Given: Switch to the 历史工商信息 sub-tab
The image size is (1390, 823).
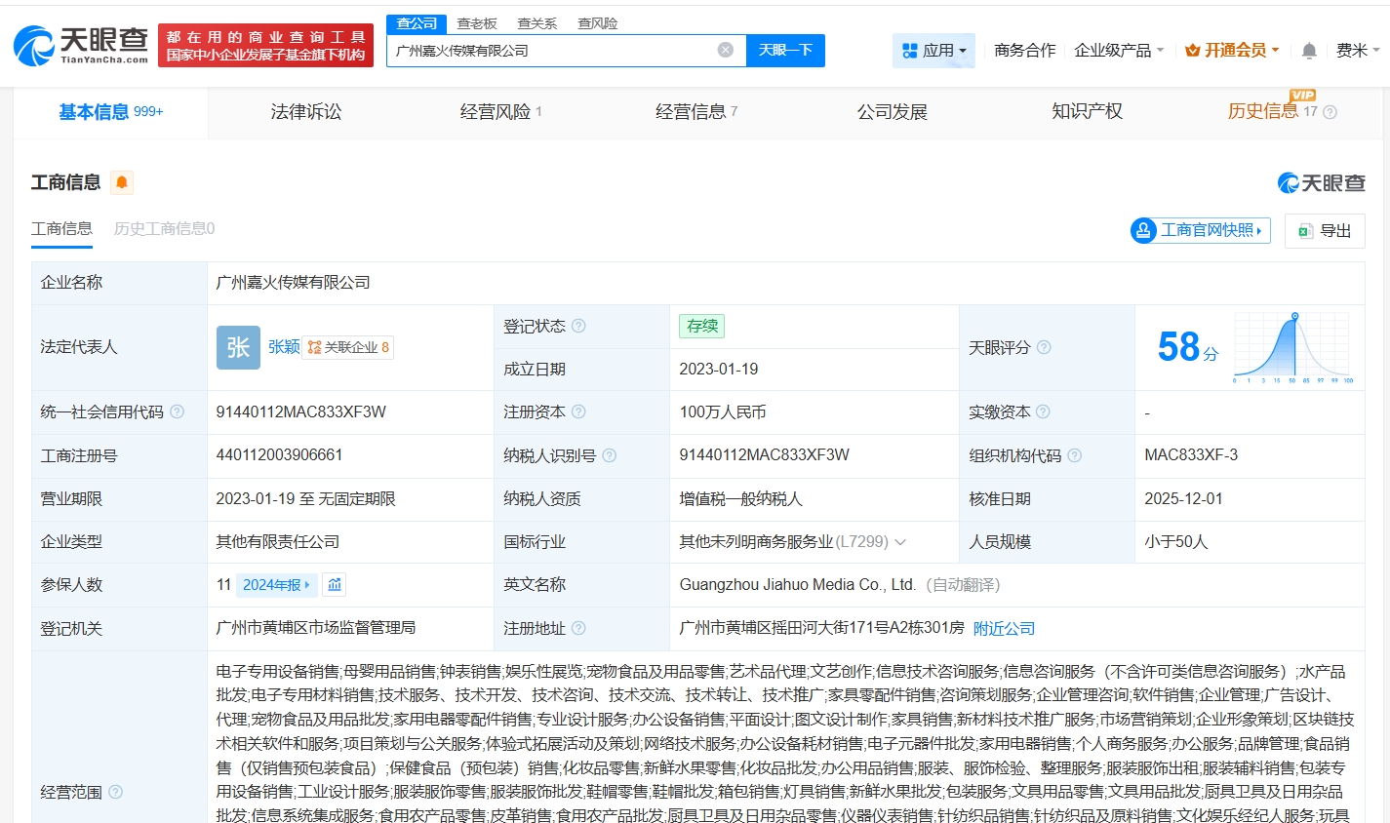Looking at the screenshot, I should (x=164, y=229).
